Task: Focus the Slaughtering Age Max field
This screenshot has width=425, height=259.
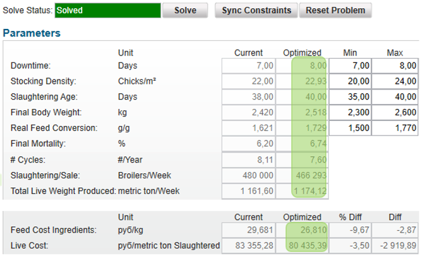Action: pos(395,97)
